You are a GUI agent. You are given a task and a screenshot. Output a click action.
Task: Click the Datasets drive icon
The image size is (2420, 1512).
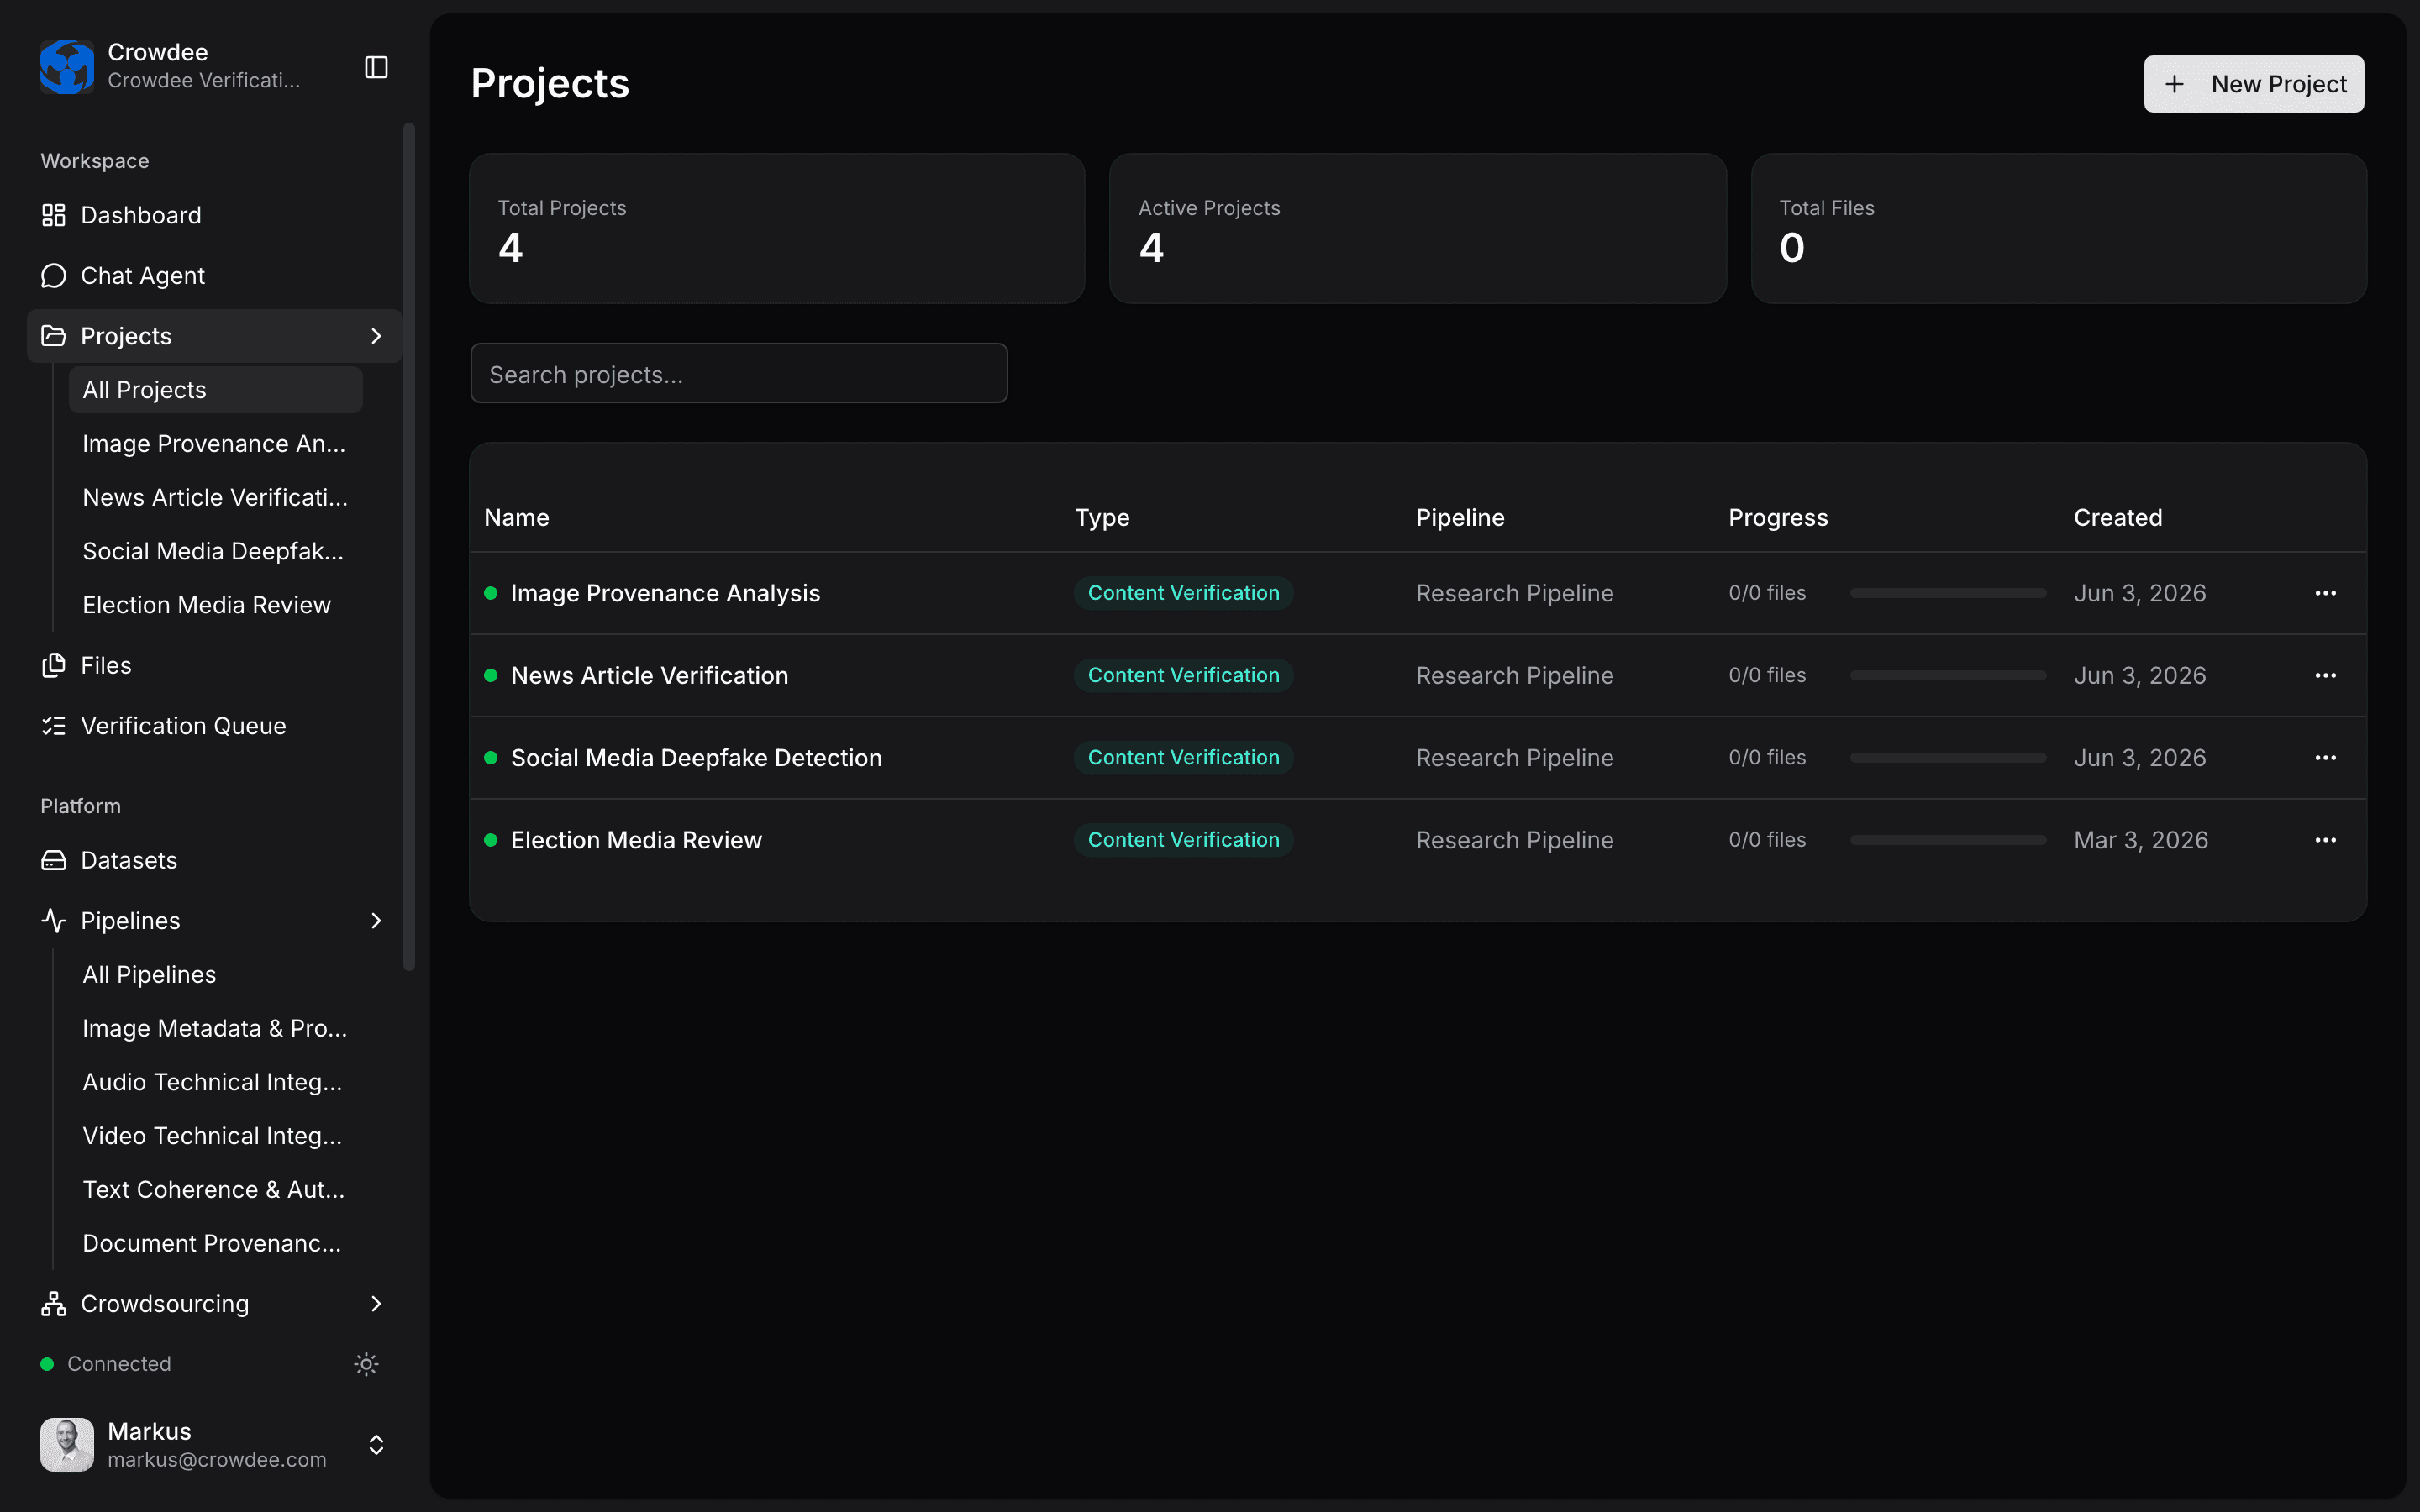54,860
